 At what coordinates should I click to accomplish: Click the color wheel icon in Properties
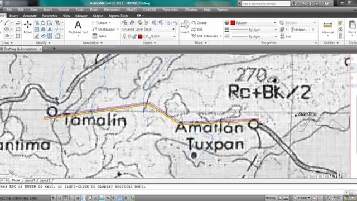click(227, 23)
